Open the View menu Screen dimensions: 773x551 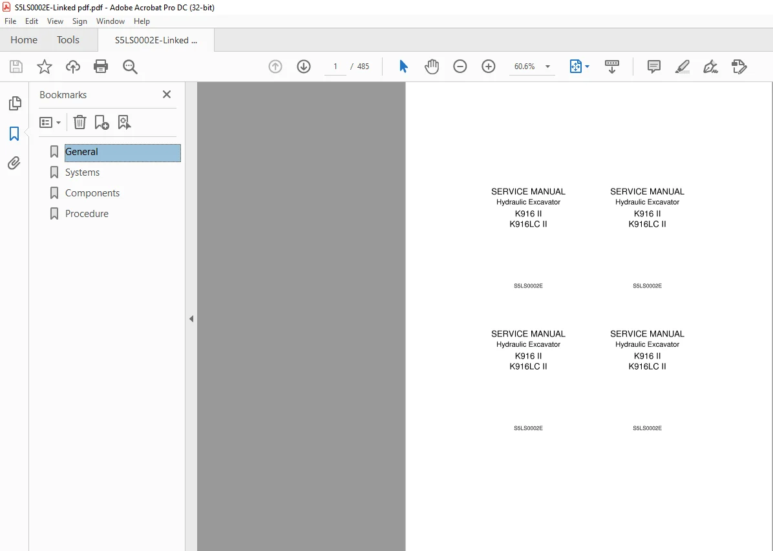55,21
